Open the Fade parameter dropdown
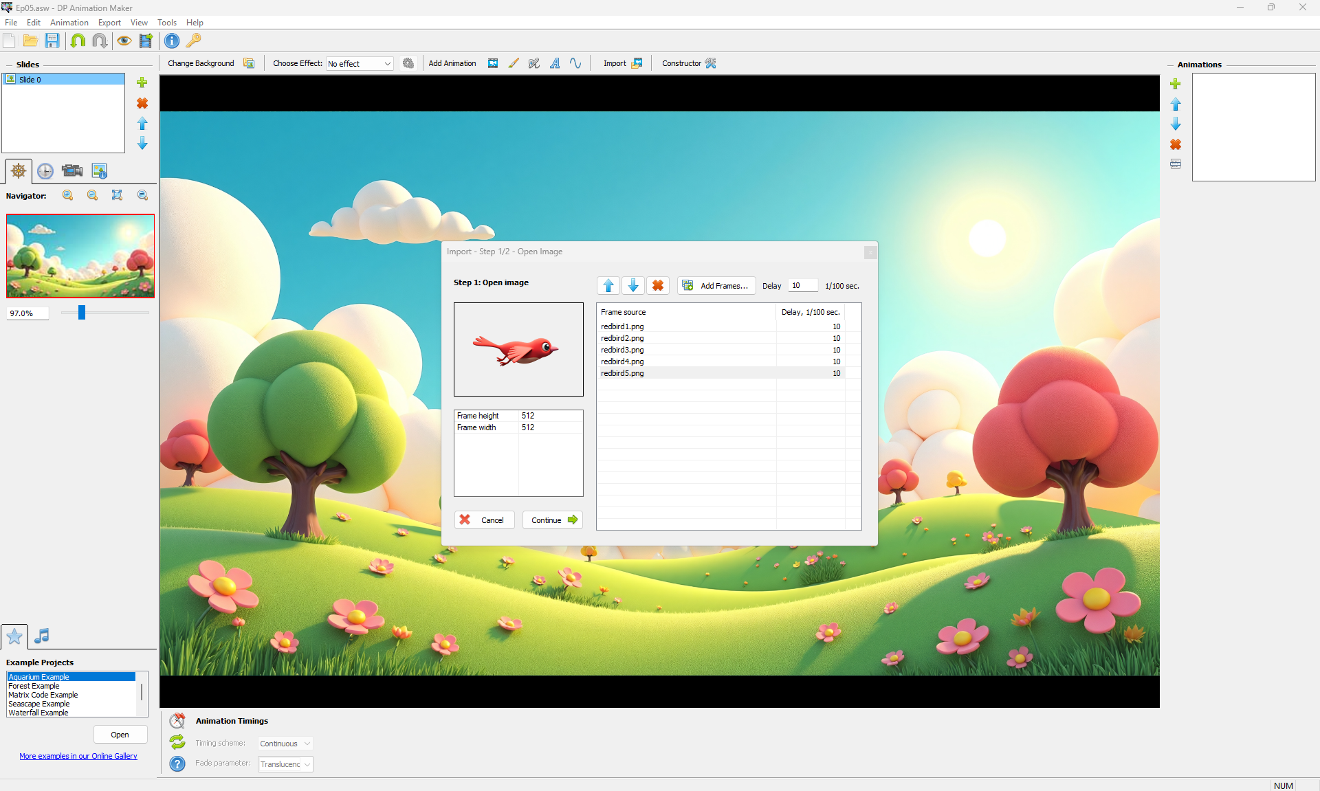 (x=307, y=764)
